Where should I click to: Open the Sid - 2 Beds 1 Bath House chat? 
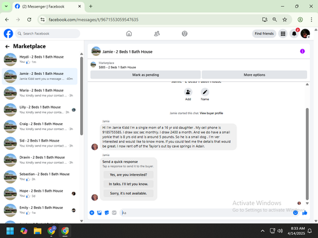point(39,143)
